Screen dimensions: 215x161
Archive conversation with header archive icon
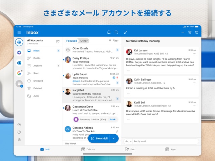point(197,32)
